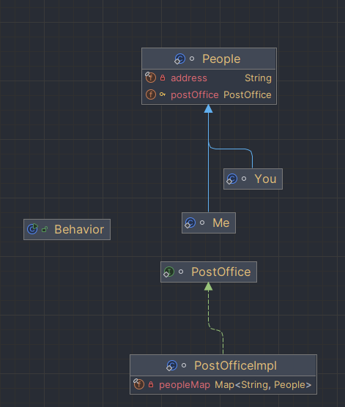Image resolution: width=345 pixels, height=407 pixels.
Task: Click the class icon beside PostOfficeImpl
Action: pos(171,365)
